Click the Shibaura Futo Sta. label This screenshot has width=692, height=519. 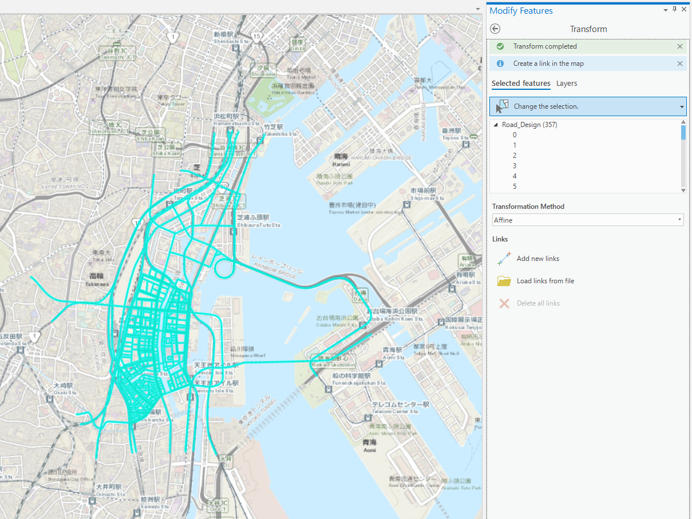point(259,225)
